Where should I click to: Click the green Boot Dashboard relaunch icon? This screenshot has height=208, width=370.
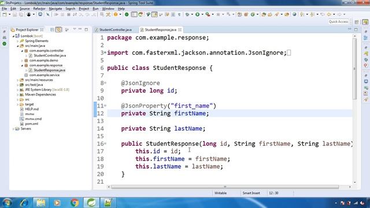click(x=127, y=14)
